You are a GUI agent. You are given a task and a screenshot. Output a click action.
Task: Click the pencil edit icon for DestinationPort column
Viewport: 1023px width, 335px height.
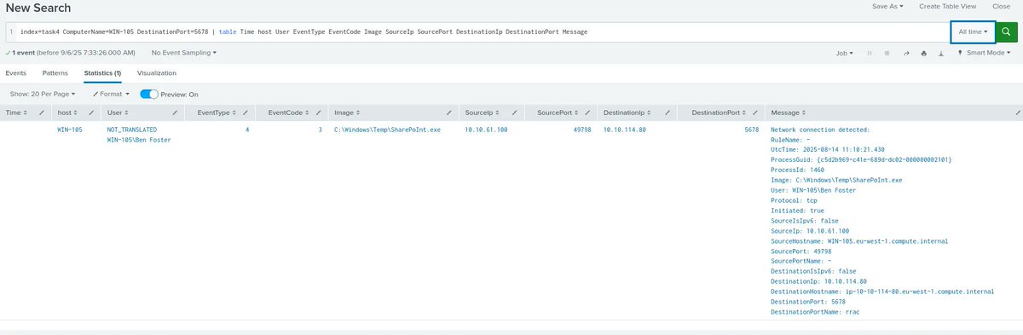(x=754, y=113)
